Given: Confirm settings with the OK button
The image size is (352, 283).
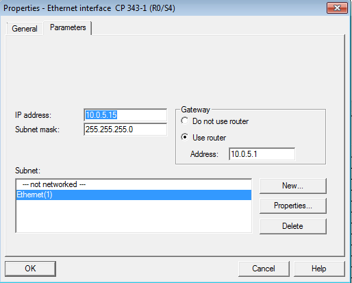Looking at the screenshot, I should point(30,269).
